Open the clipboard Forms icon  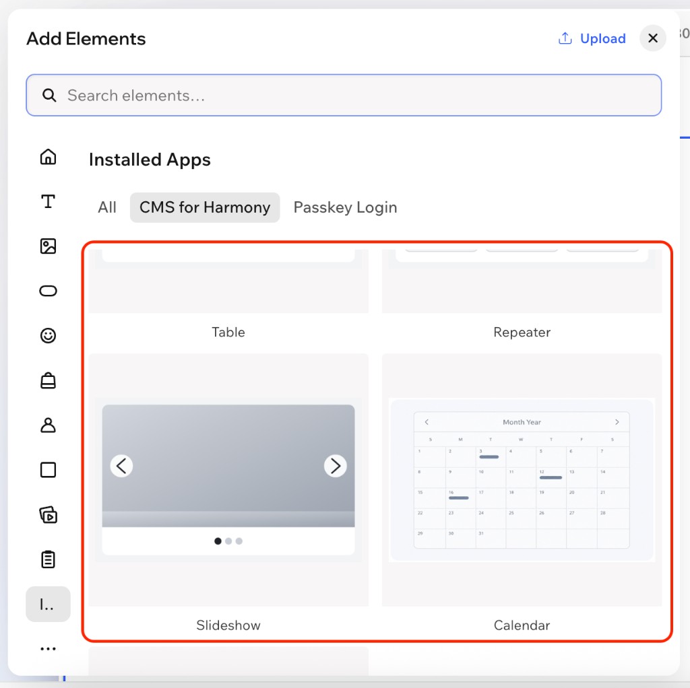coord(48,559)
